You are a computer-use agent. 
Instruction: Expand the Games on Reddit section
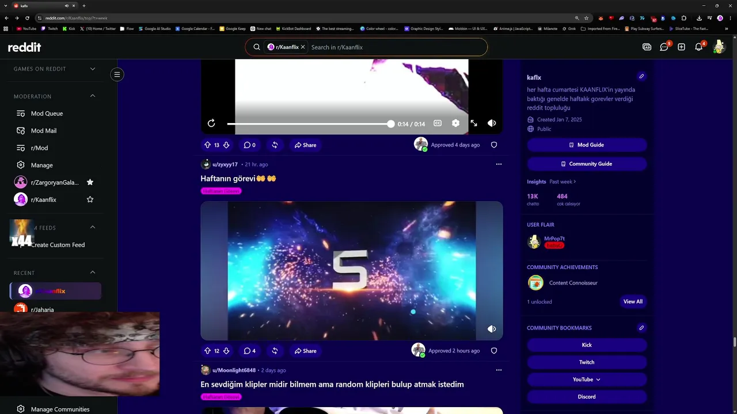[93, 69]
